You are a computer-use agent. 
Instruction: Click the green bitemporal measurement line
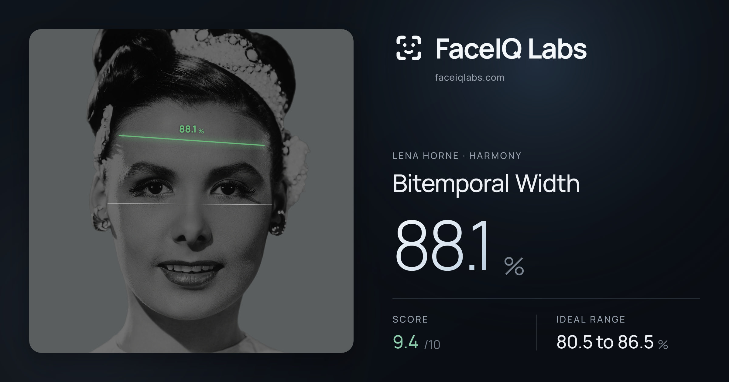click(191, 140)
